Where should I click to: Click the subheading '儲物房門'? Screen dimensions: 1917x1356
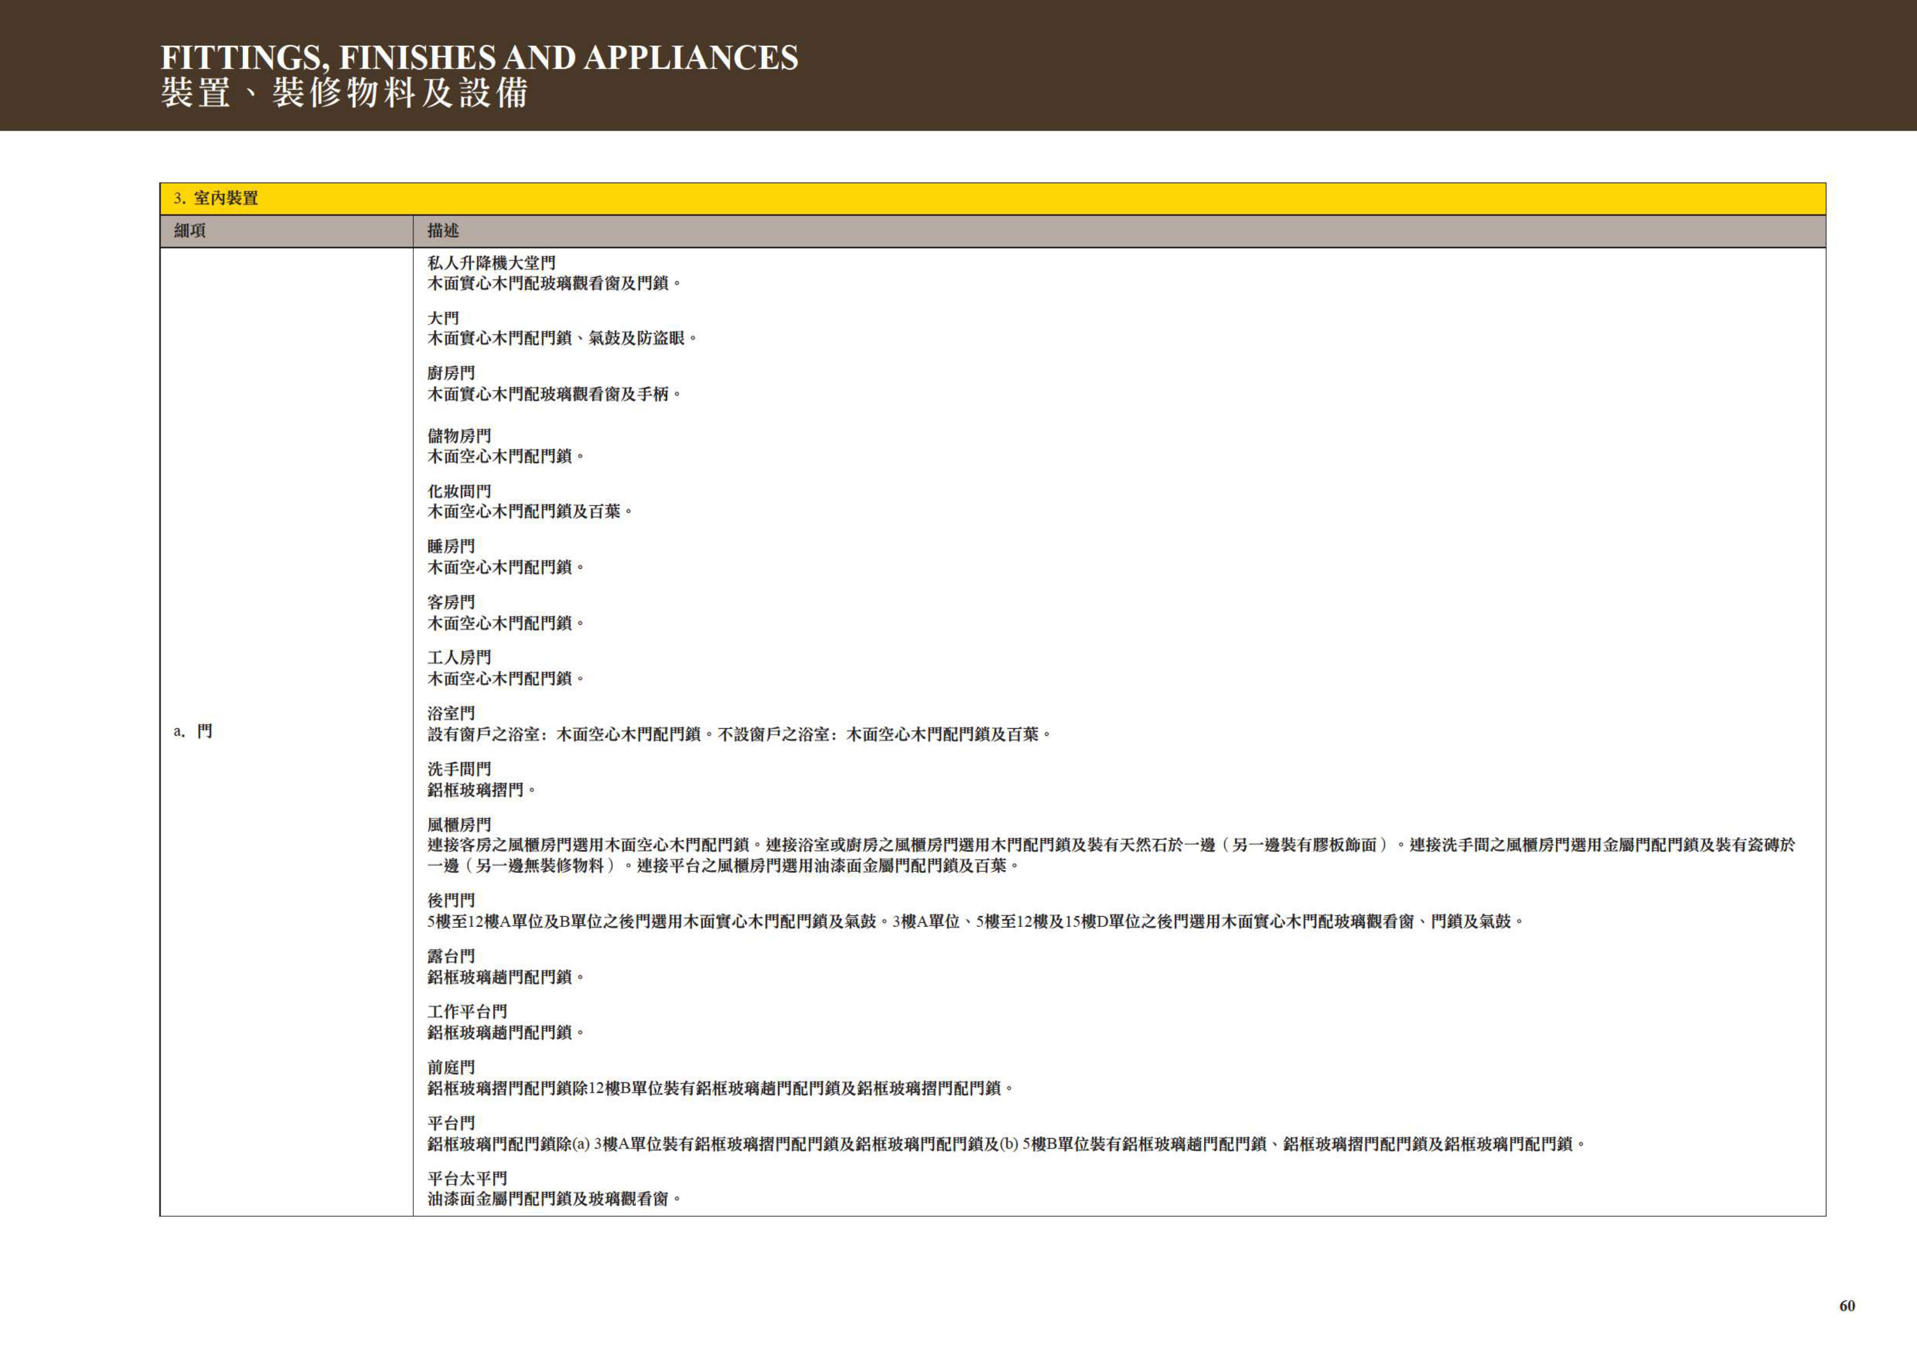coord(459,436)
